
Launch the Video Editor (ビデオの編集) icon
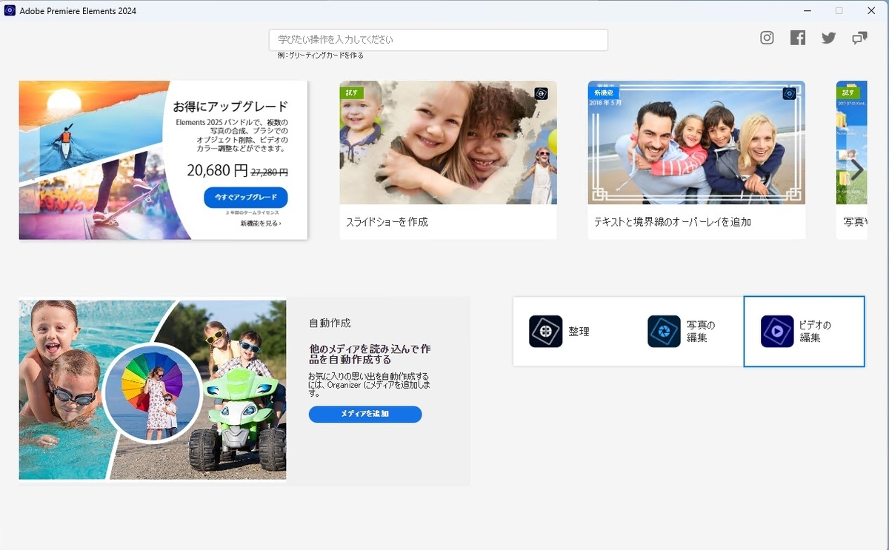coord(777,332)
